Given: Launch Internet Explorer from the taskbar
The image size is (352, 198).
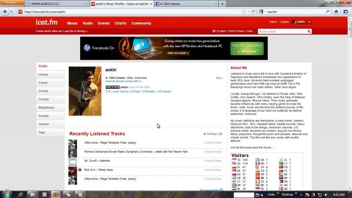Looking at the screenshot, I should click(x=21, y=195).
